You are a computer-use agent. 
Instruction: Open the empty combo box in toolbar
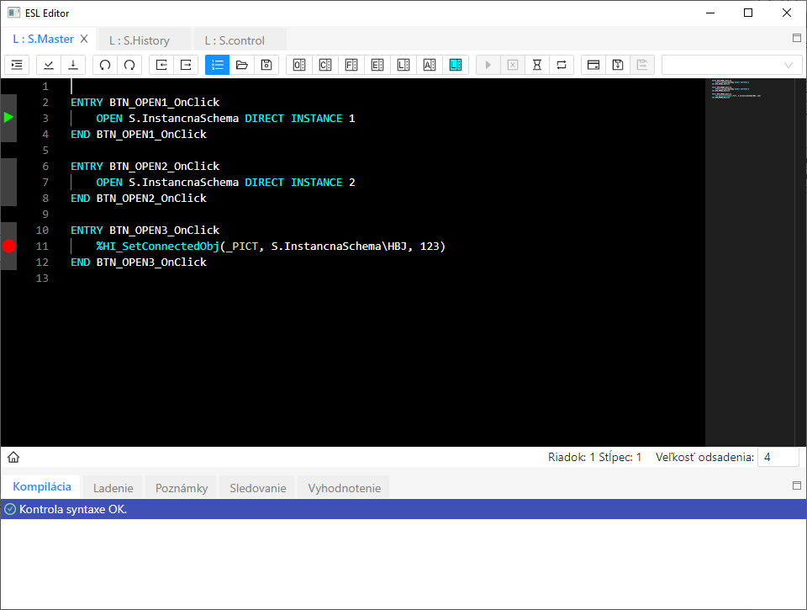pyautogui.click(x=731, y=65)
